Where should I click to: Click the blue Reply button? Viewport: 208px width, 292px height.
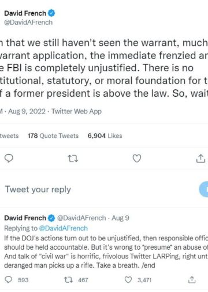[203, 189]
